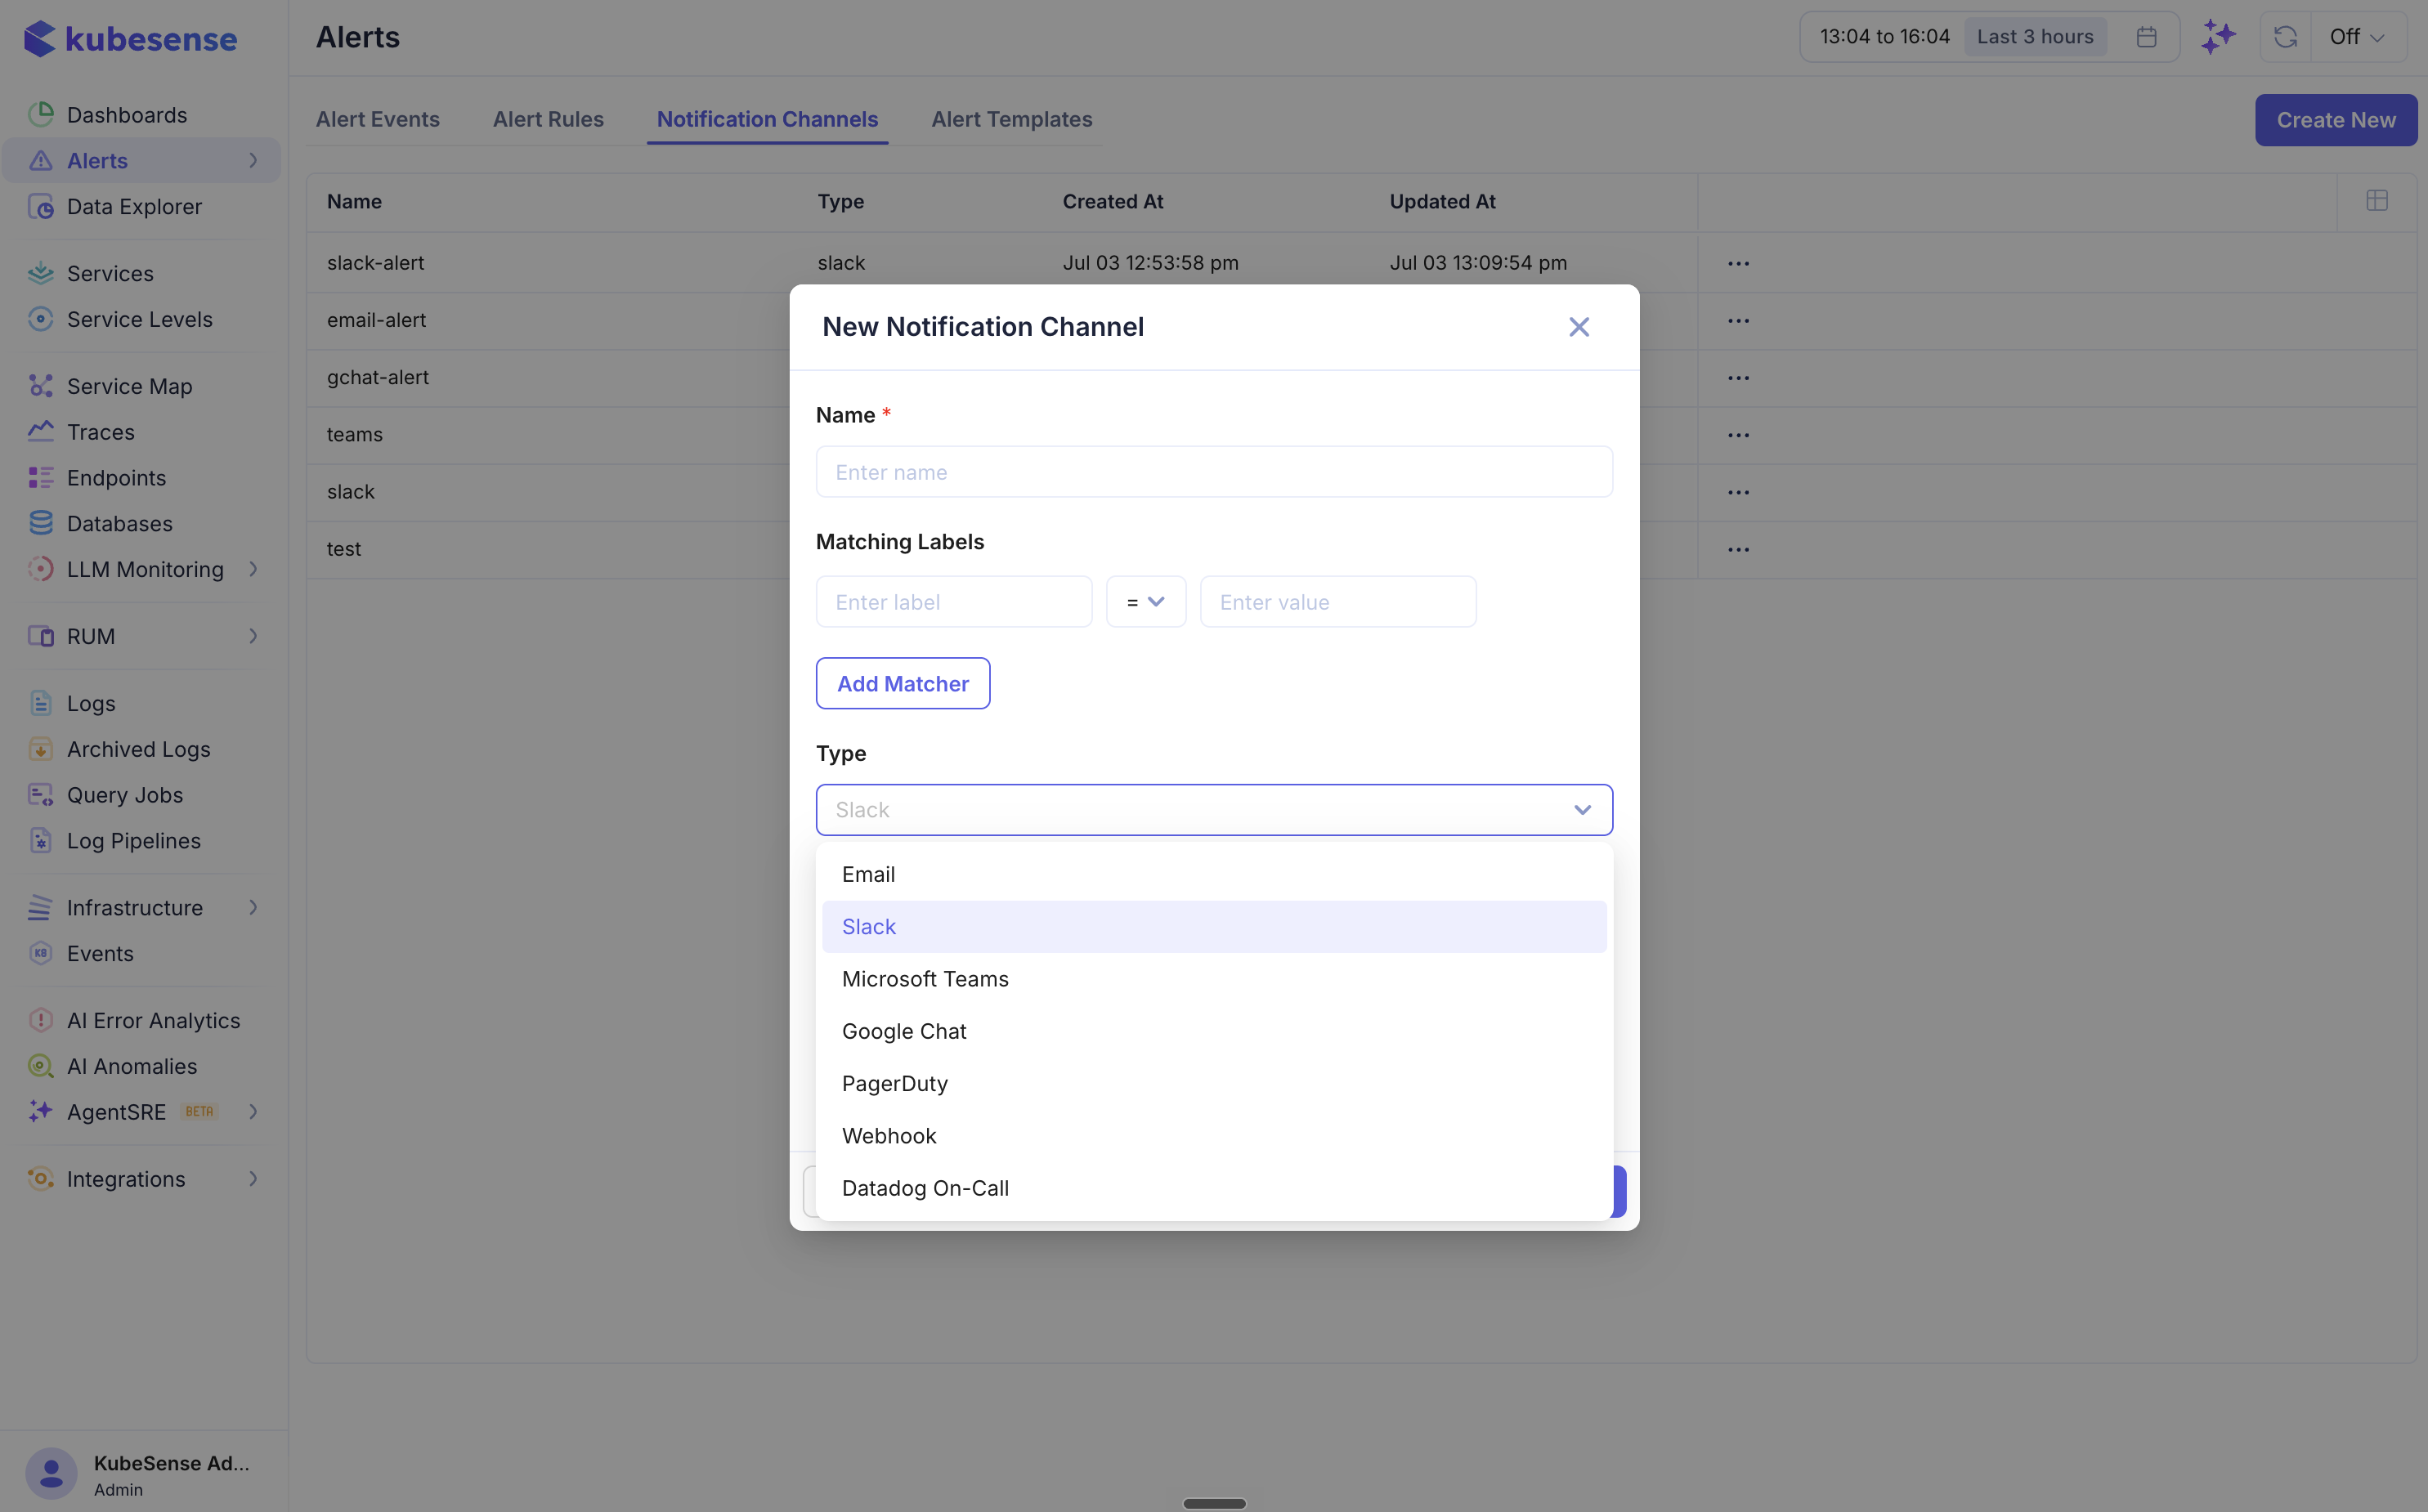This screenshot has height=1512, width=2428.
Task: Open Services via its sidebar icon
Action: tap(41, 273)
